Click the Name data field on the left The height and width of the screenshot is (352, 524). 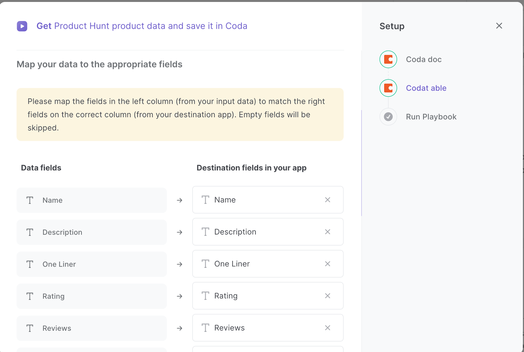click(92, 200)
